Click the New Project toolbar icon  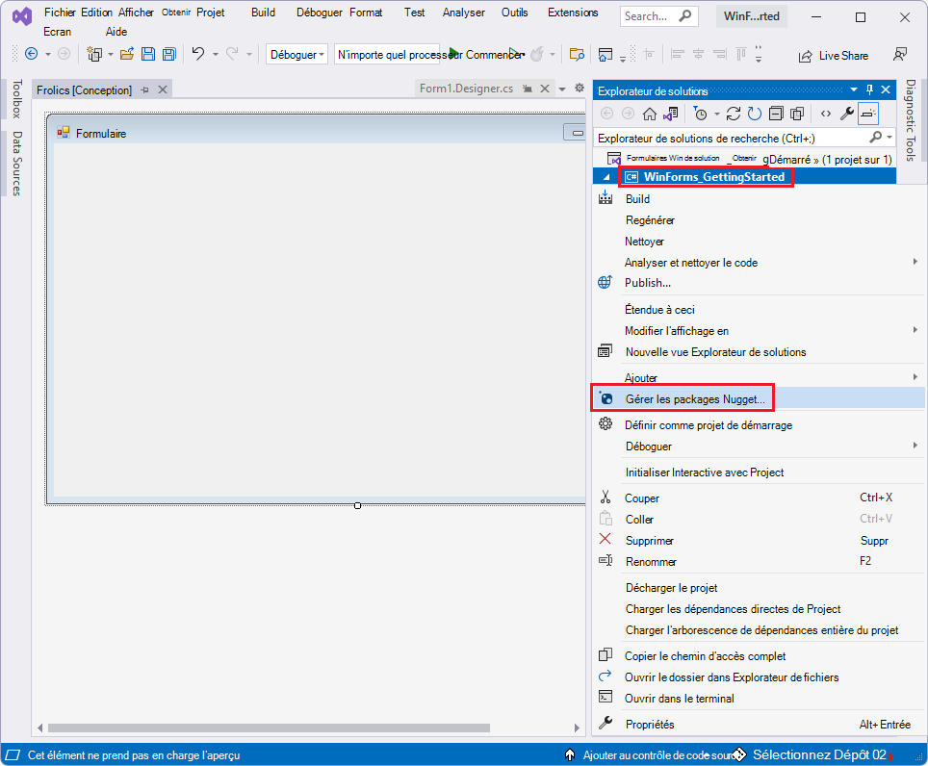pyautogui.click(x=94, y=55)
